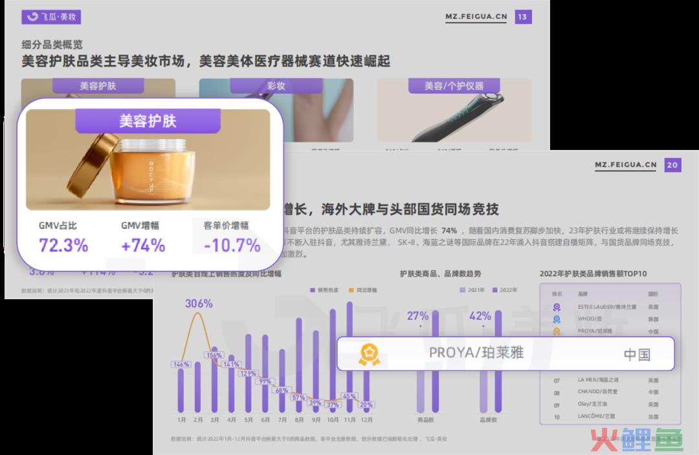Click the 2022年护肤类品牌销售额TOP10 title
Viewport: 699px width, 455px height.
[594, 274]
